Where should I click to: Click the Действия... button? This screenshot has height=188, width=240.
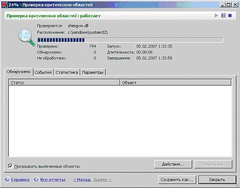tap(173, 164)
